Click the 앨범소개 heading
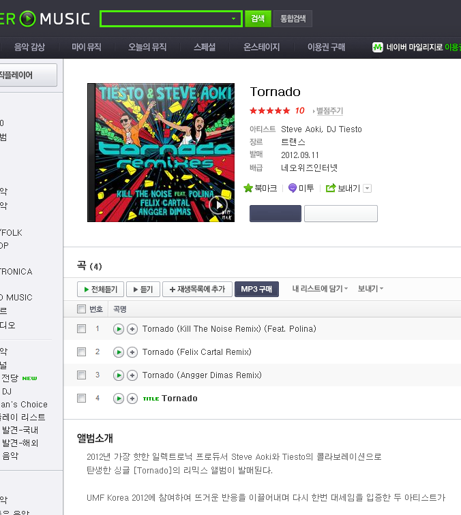461x515 pixels. point(95,438)
